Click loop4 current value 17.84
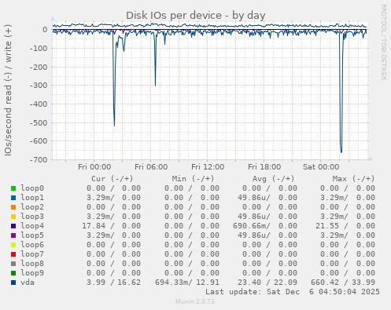 point(94,226)
